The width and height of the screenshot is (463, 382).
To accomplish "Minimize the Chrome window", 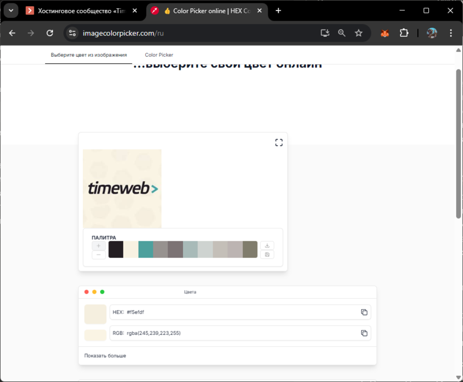I will point(402,11).
